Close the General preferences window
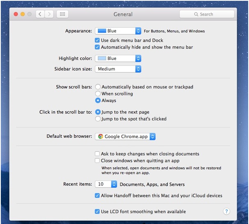 [16, 14]
